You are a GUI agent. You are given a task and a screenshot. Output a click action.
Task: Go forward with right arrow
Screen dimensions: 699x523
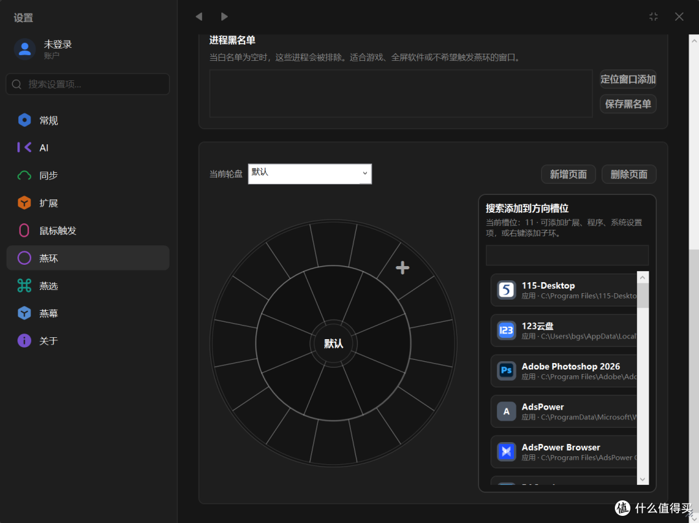tap(224, 16)
